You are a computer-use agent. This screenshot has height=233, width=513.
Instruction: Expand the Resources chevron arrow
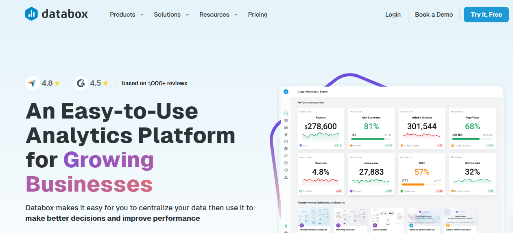(x=236, y=15)
